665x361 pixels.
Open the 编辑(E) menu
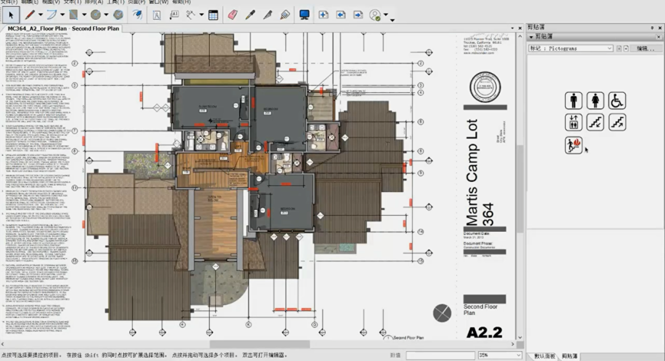point(30,2)
